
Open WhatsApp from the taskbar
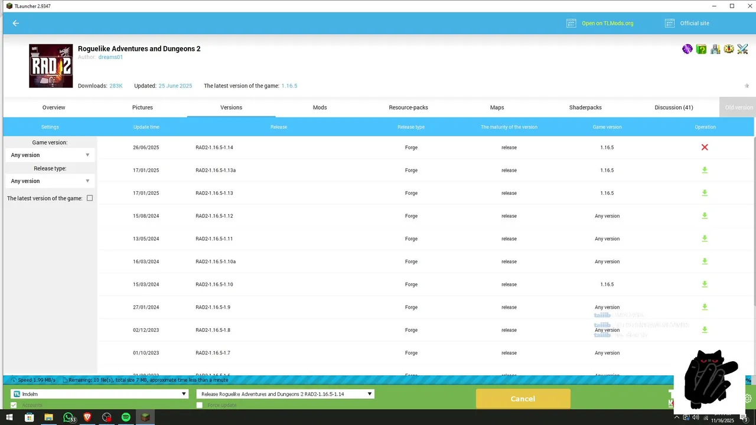[69, 417]
